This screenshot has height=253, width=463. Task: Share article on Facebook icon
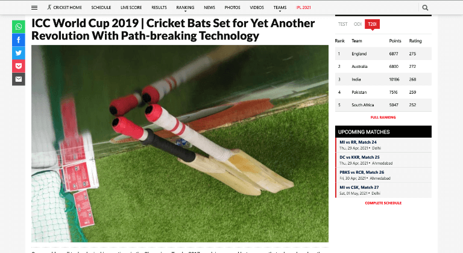pyautogui.click(x=19, y=40)
